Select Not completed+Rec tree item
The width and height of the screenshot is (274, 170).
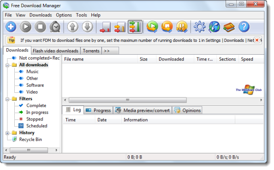click(x=39, y=58)
